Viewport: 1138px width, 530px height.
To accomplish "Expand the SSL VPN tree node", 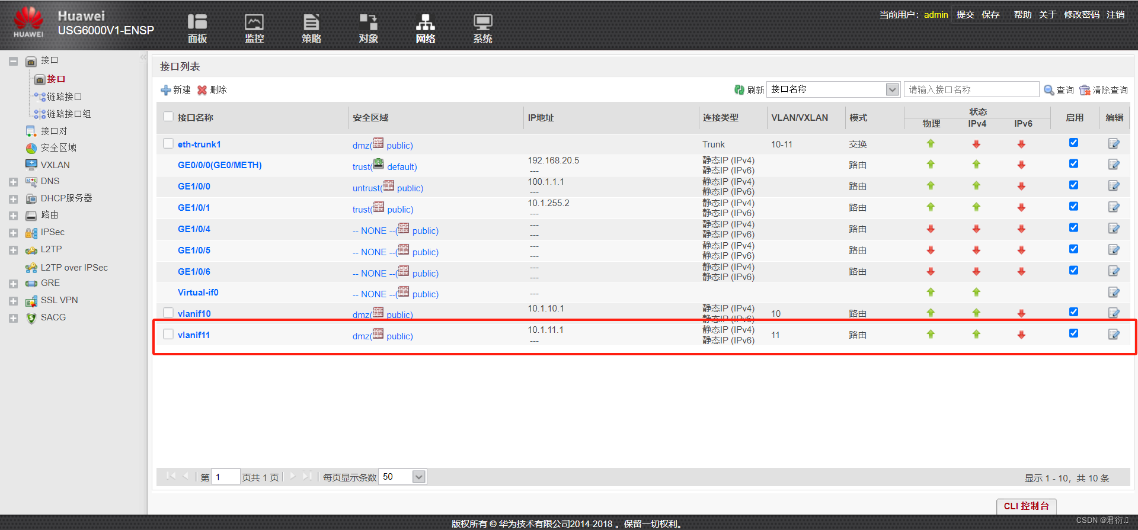I will [13, 301].
